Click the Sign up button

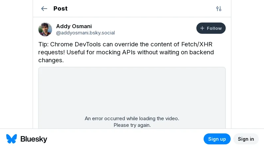217,139
